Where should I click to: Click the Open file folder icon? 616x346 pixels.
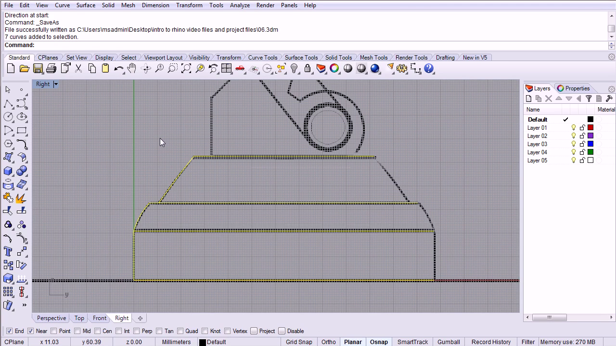(25, 69)
